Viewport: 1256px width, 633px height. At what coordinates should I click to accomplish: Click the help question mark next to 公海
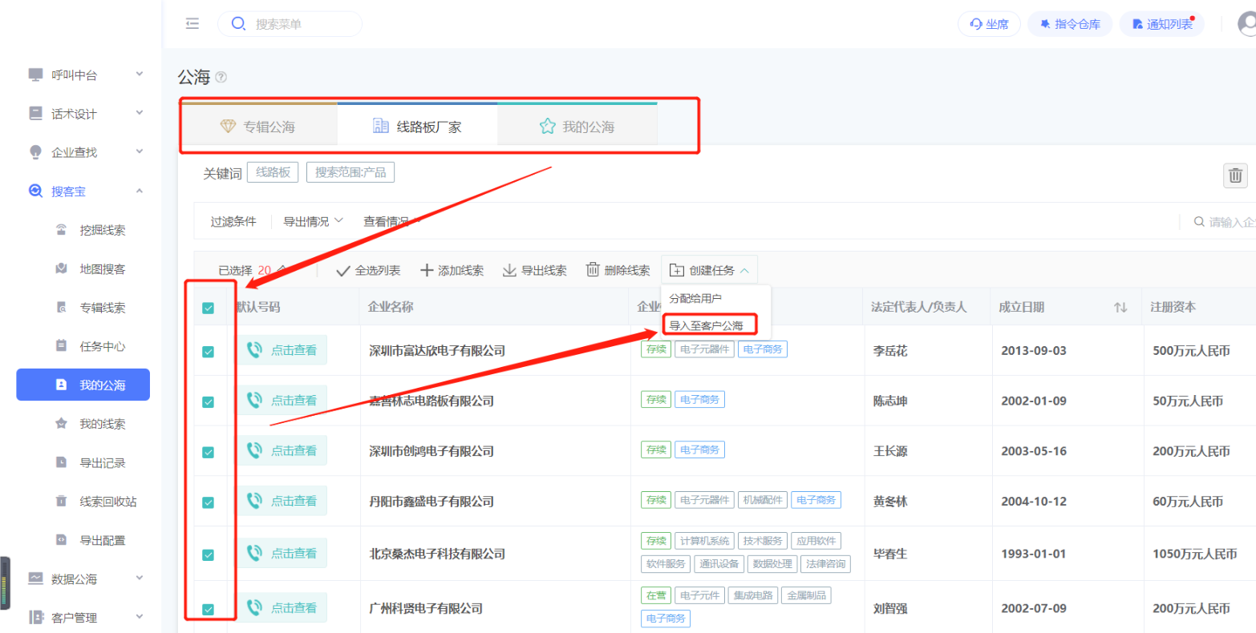coord(221,78)
